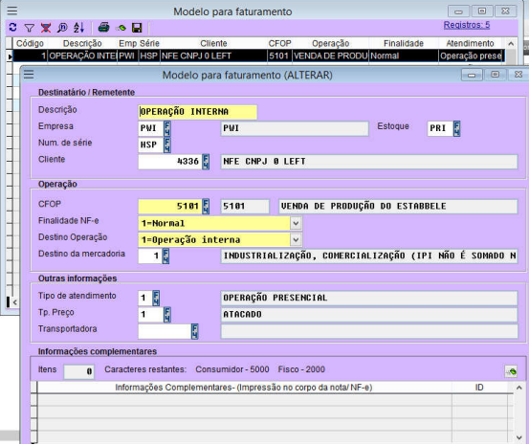Click the search magnifier icon

click(62, 28)
